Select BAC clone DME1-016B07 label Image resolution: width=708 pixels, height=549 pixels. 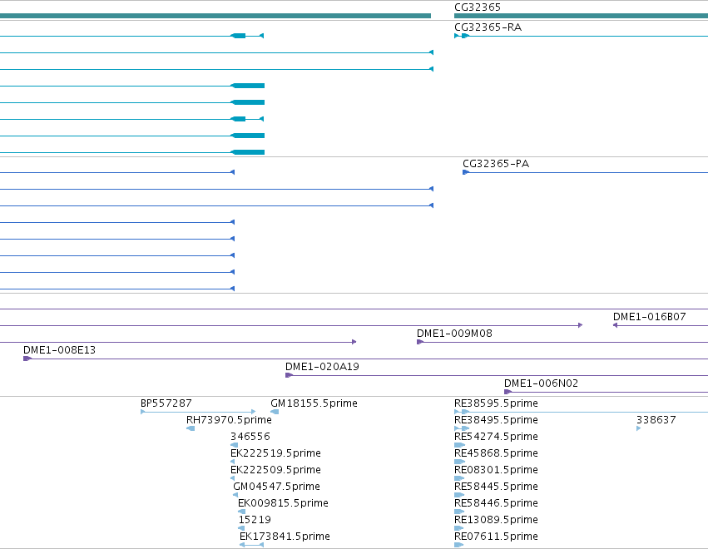coord(649,317)
